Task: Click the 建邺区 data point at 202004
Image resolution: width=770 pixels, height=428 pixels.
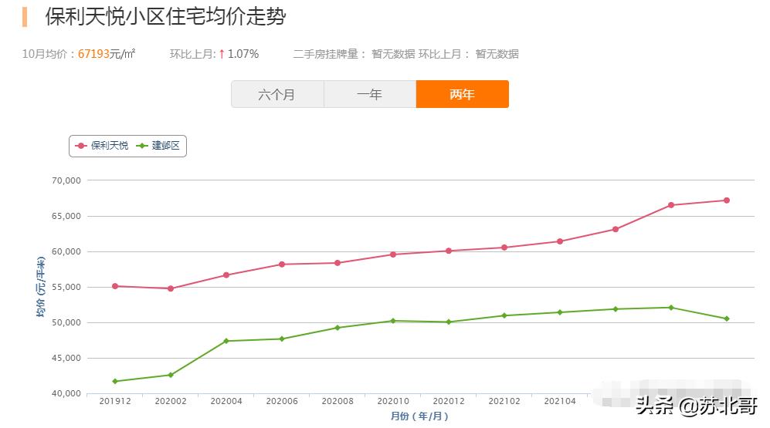Action: (x=226, y=341)
